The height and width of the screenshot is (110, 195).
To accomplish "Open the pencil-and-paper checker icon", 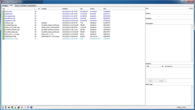I will 25,107.
